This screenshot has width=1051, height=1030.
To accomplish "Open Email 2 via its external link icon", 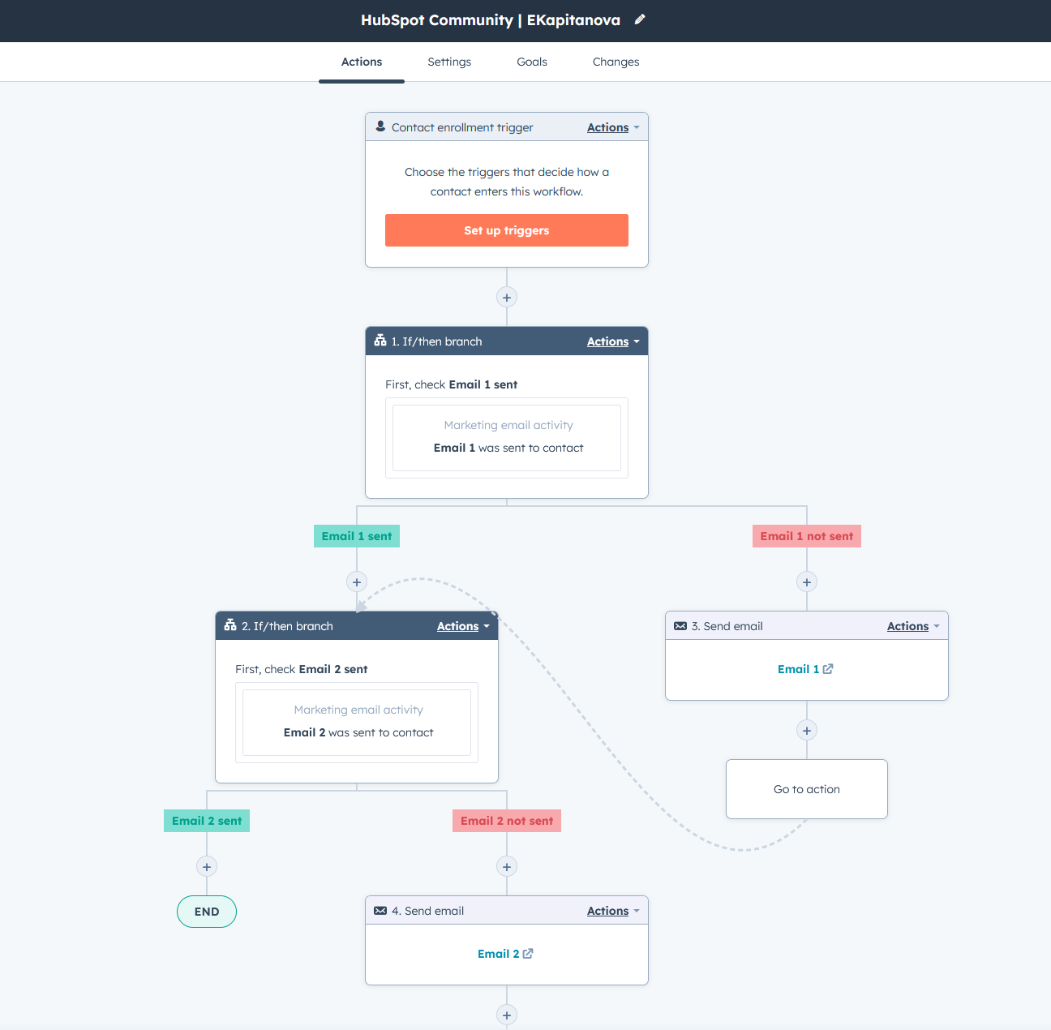I will tap(528, 953).
